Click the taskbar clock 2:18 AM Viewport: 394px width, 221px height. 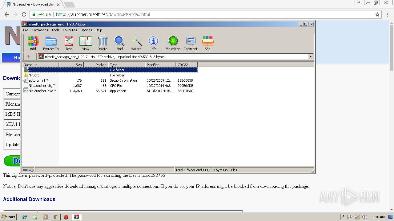[x=378, y=217]
